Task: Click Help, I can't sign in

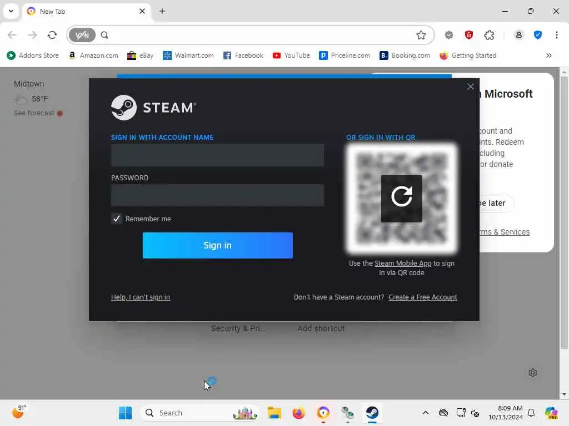Action: click(x=141, y=297)
